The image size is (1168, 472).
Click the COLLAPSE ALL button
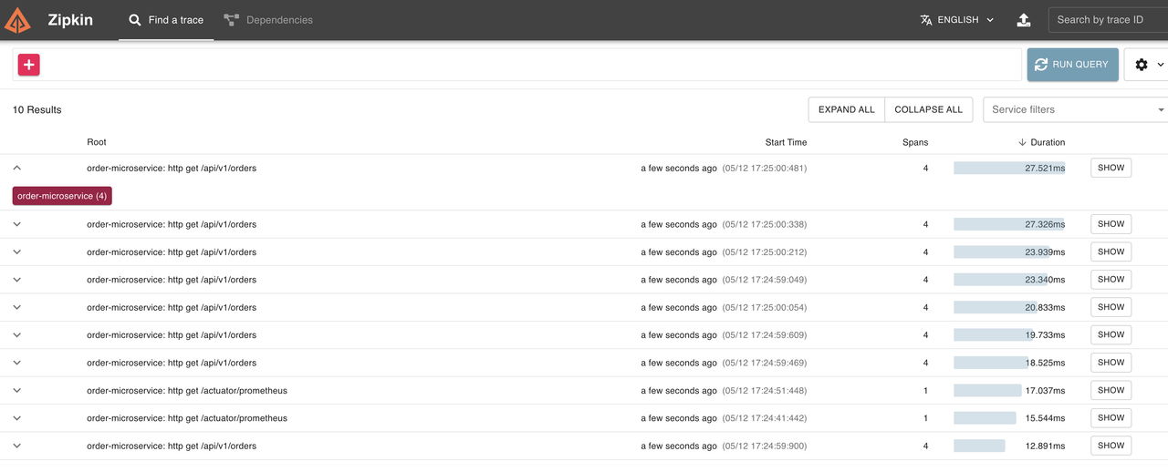coord(928,109)
